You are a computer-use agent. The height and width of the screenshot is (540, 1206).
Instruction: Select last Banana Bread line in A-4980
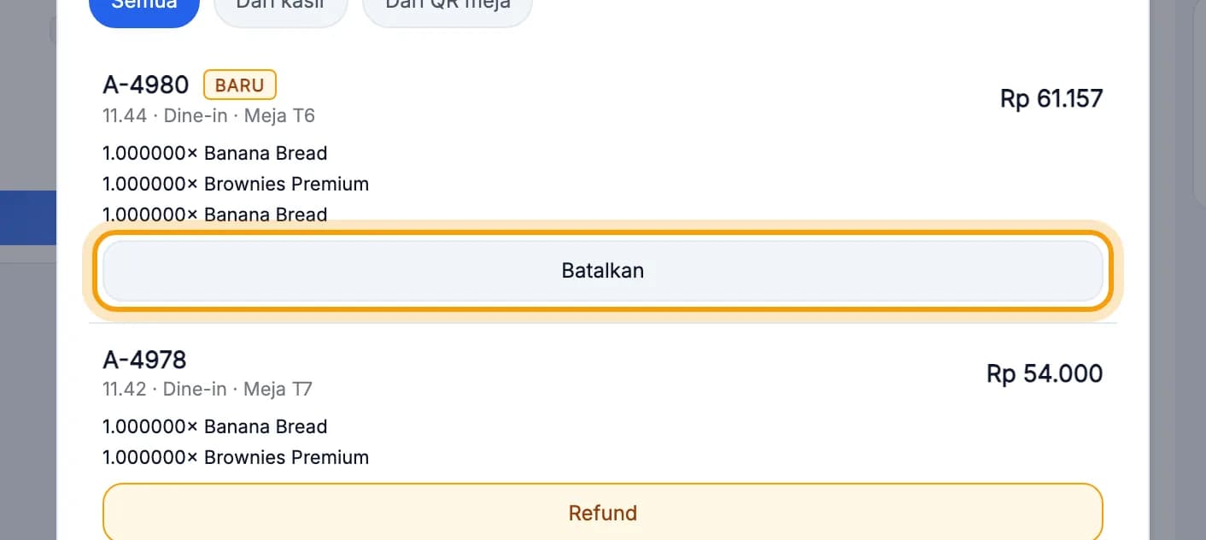tap(215, 214)
